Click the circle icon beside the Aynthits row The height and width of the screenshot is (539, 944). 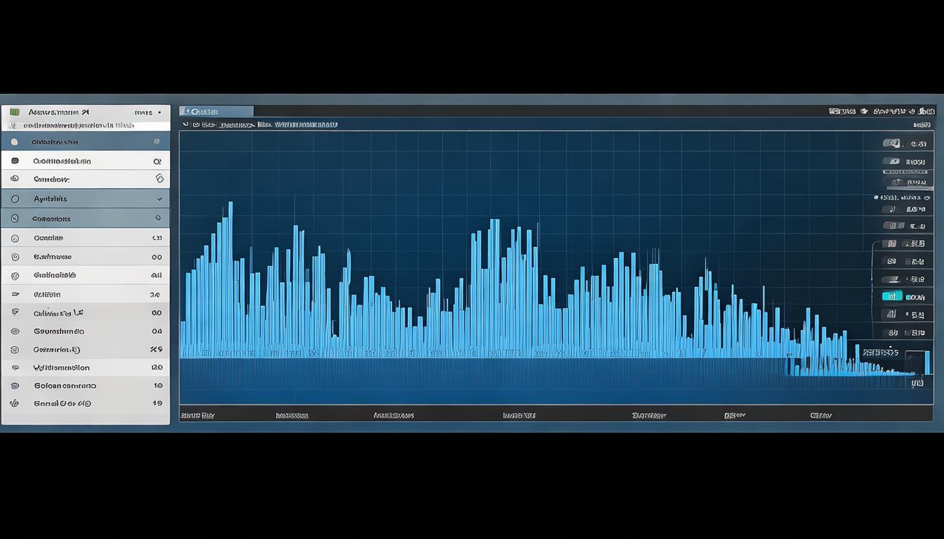pos(15,199)
